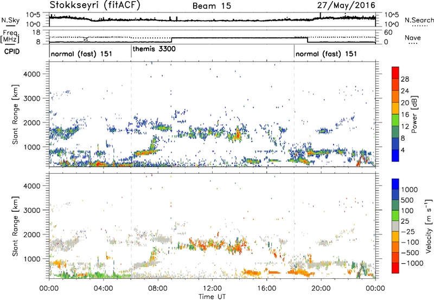Click the noise spike near 20:00 in sky noise panel

(x=321, y=16)
